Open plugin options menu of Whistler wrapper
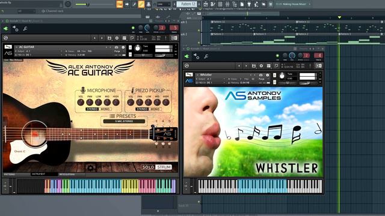This screenshot has width=385, height=216. point(186,56)
